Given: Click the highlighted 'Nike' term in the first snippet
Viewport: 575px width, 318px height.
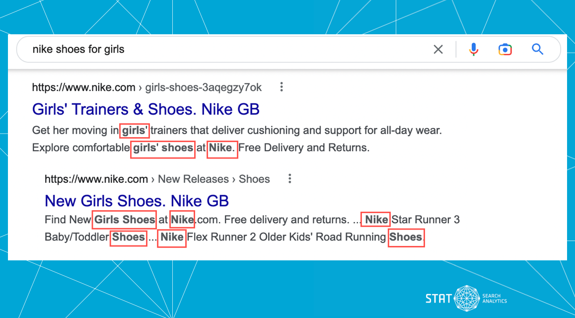Looking at the screenshot, I should [221, 148].
